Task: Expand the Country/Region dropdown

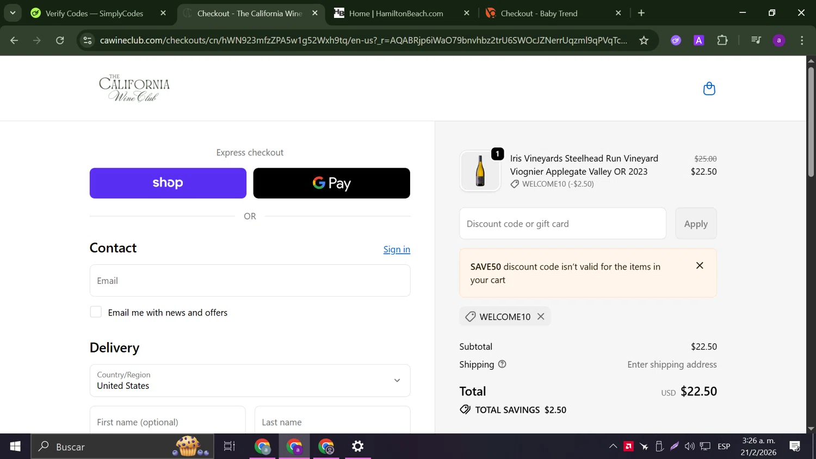Action: [x=250, y=381]
